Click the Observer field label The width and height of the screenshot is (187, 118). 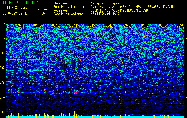(x=60, y=3)
